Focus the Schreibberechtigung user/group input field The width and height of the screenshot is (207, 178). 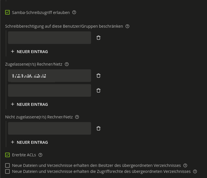(x=49, y=38)
